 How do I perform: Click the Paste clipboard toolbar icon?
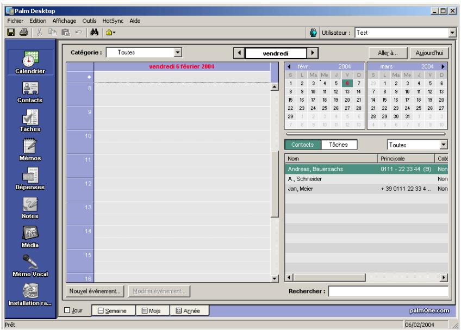(x=66, y=33)
